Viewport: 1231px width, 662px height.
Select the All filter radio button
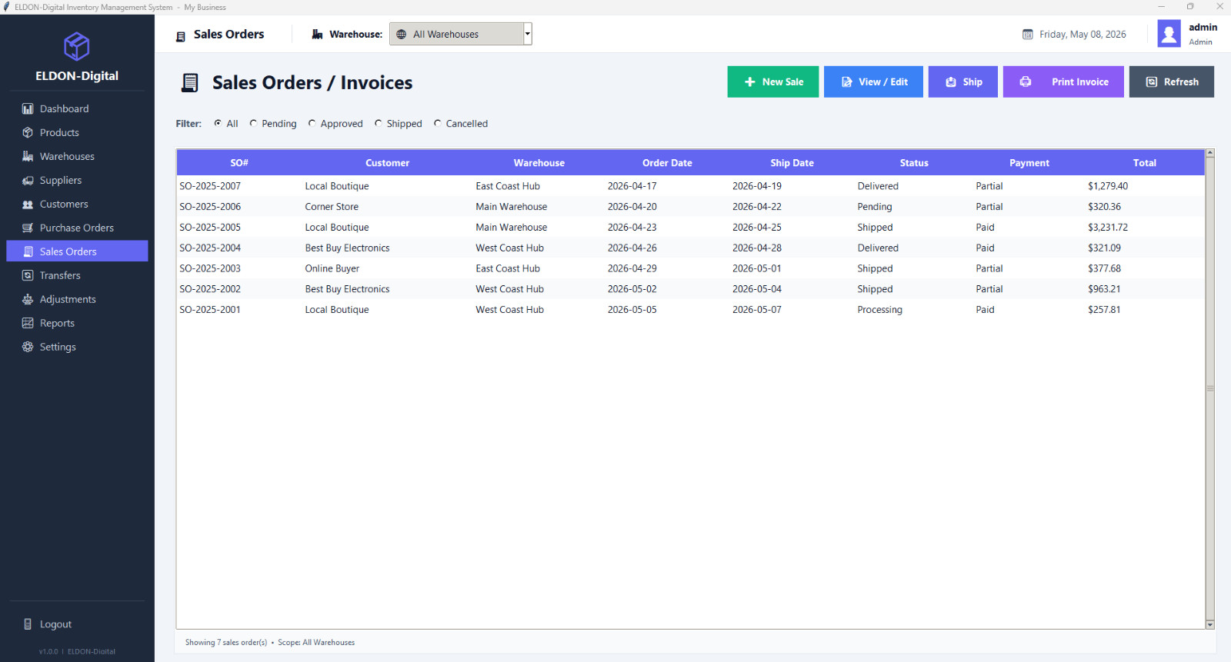218,123
